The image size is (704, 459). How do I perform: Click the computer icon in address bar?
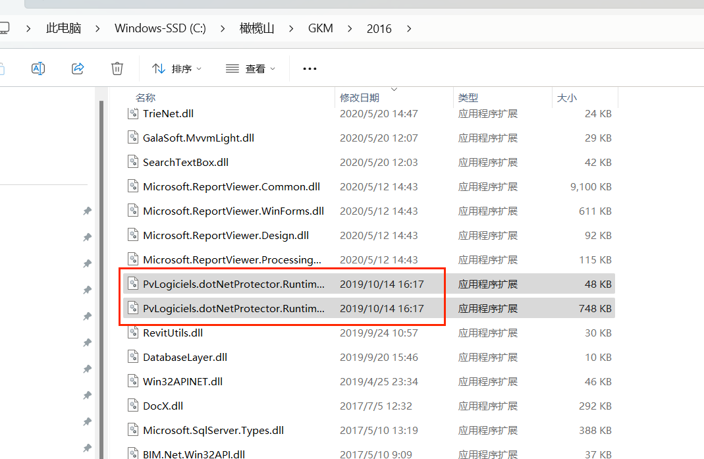(5, 28)
